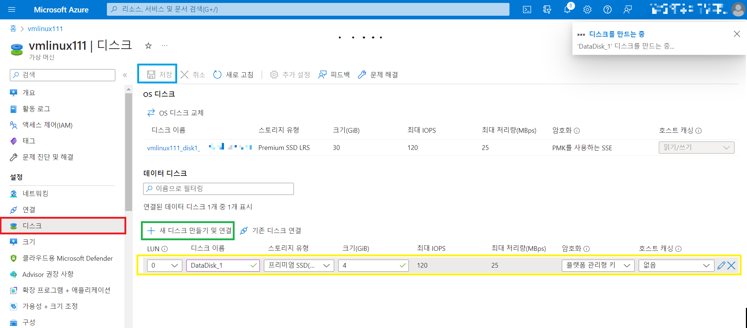Open the more options ellipsis next to title
The height and width of the screenshot is (328, 747).
pyautogui.click(x=165, y=46)
